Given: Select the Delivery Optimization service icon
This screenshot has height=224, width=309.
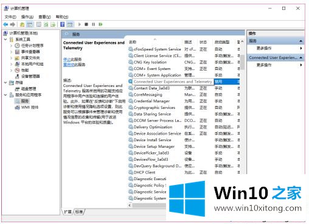Looking at the screenshot, I should tap(131, 127).
